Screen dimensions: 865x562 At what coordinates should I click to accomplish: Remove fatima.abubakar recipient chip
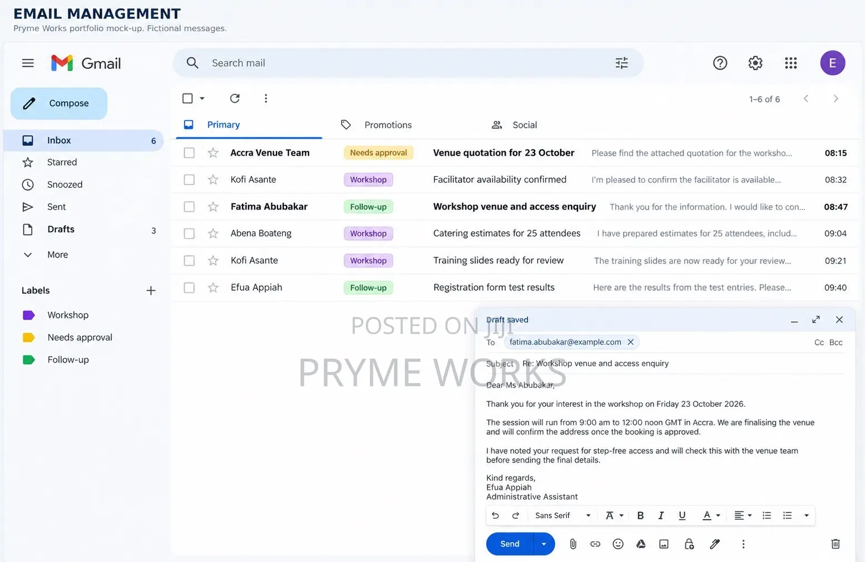[630, 342]
